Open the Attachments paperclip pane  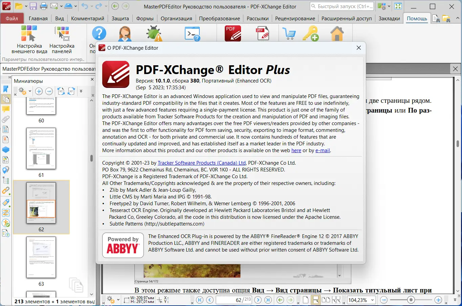click(x=6, y=119)
